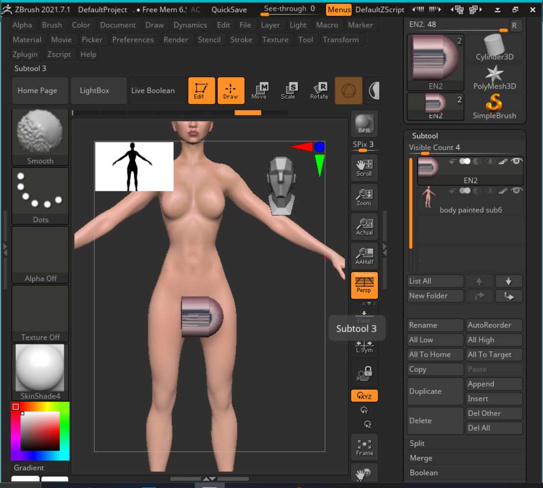Screen dimensions: 543x488
Task: Toggle visibility eye of EN2 subtool
Action: [516, 161]
